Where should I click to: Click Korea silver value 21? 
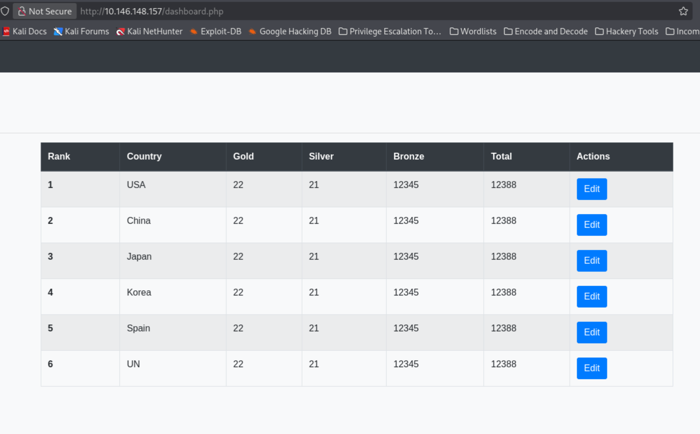coord(314,292)
